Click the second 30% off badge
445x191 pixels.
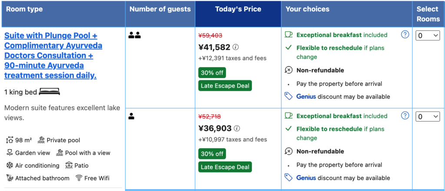pos(212,154)
